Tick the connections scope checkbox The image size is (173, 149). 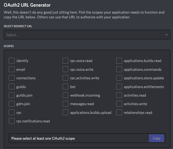(12, 78)
